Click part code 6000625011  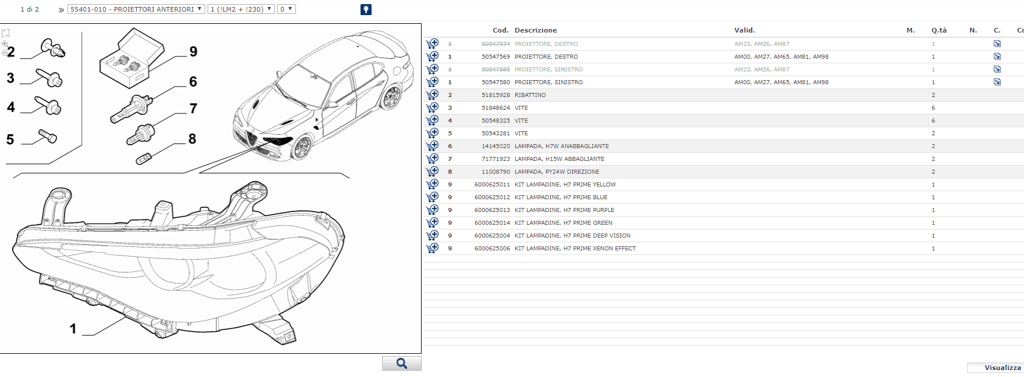coord(492,184)
